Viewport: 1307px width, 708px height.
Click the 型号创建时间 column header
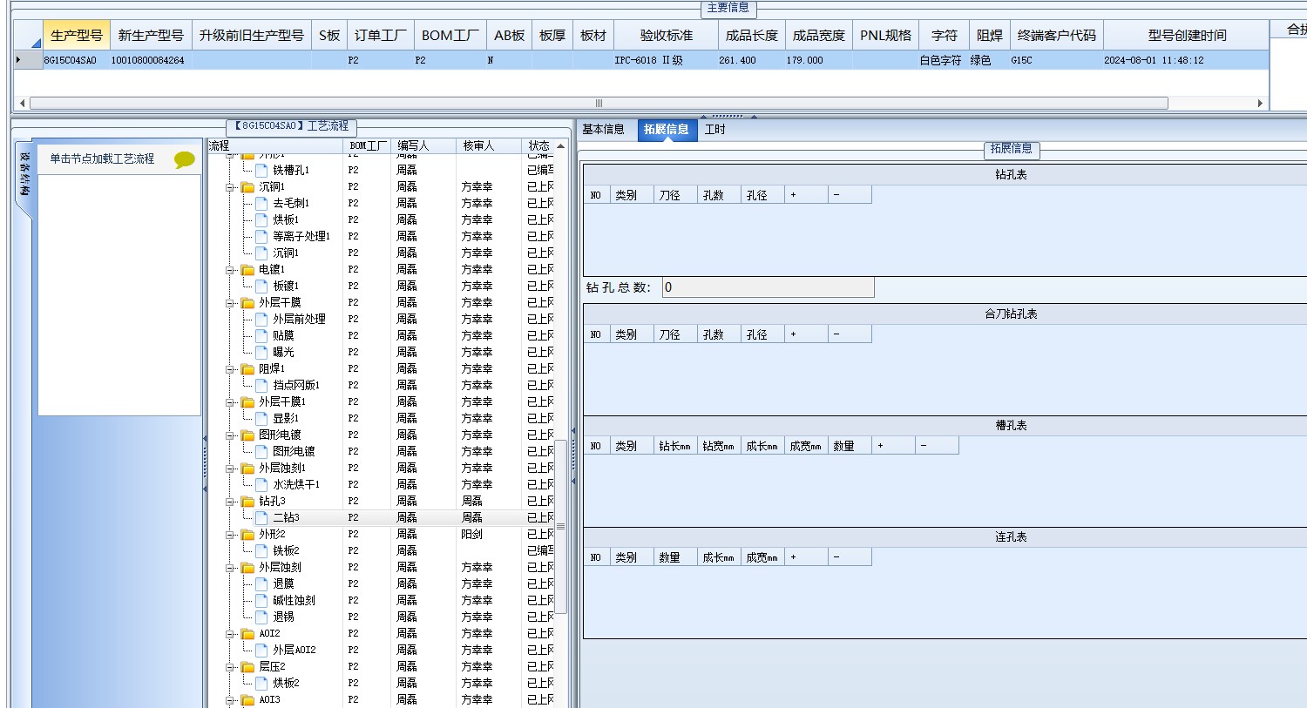pyautogui.click(x=1187, y=36)
